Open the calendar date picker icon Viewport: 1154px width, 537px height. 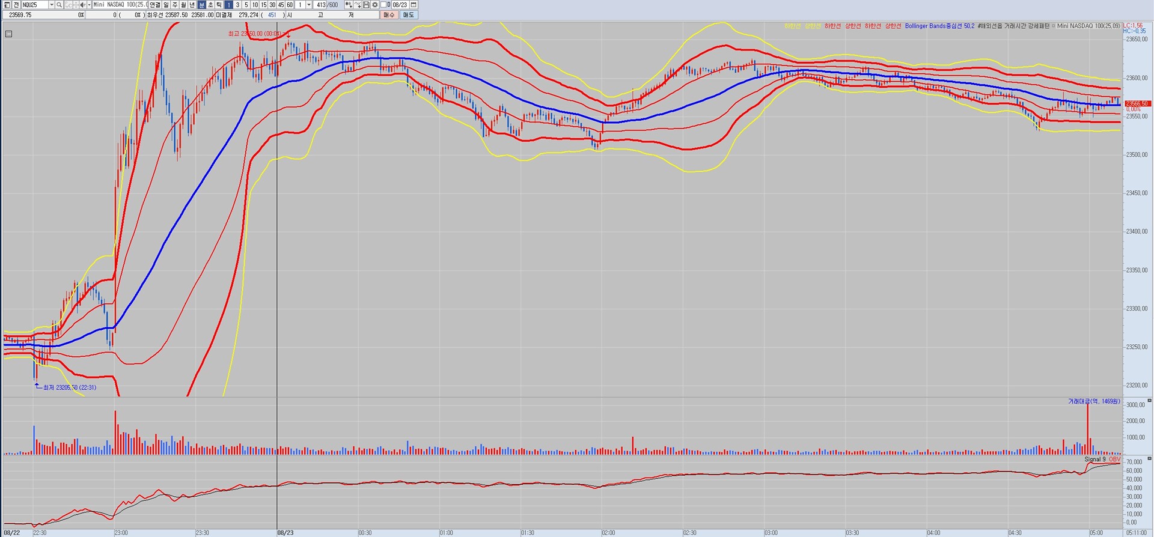pyautogui.click(x=414, y=5)
